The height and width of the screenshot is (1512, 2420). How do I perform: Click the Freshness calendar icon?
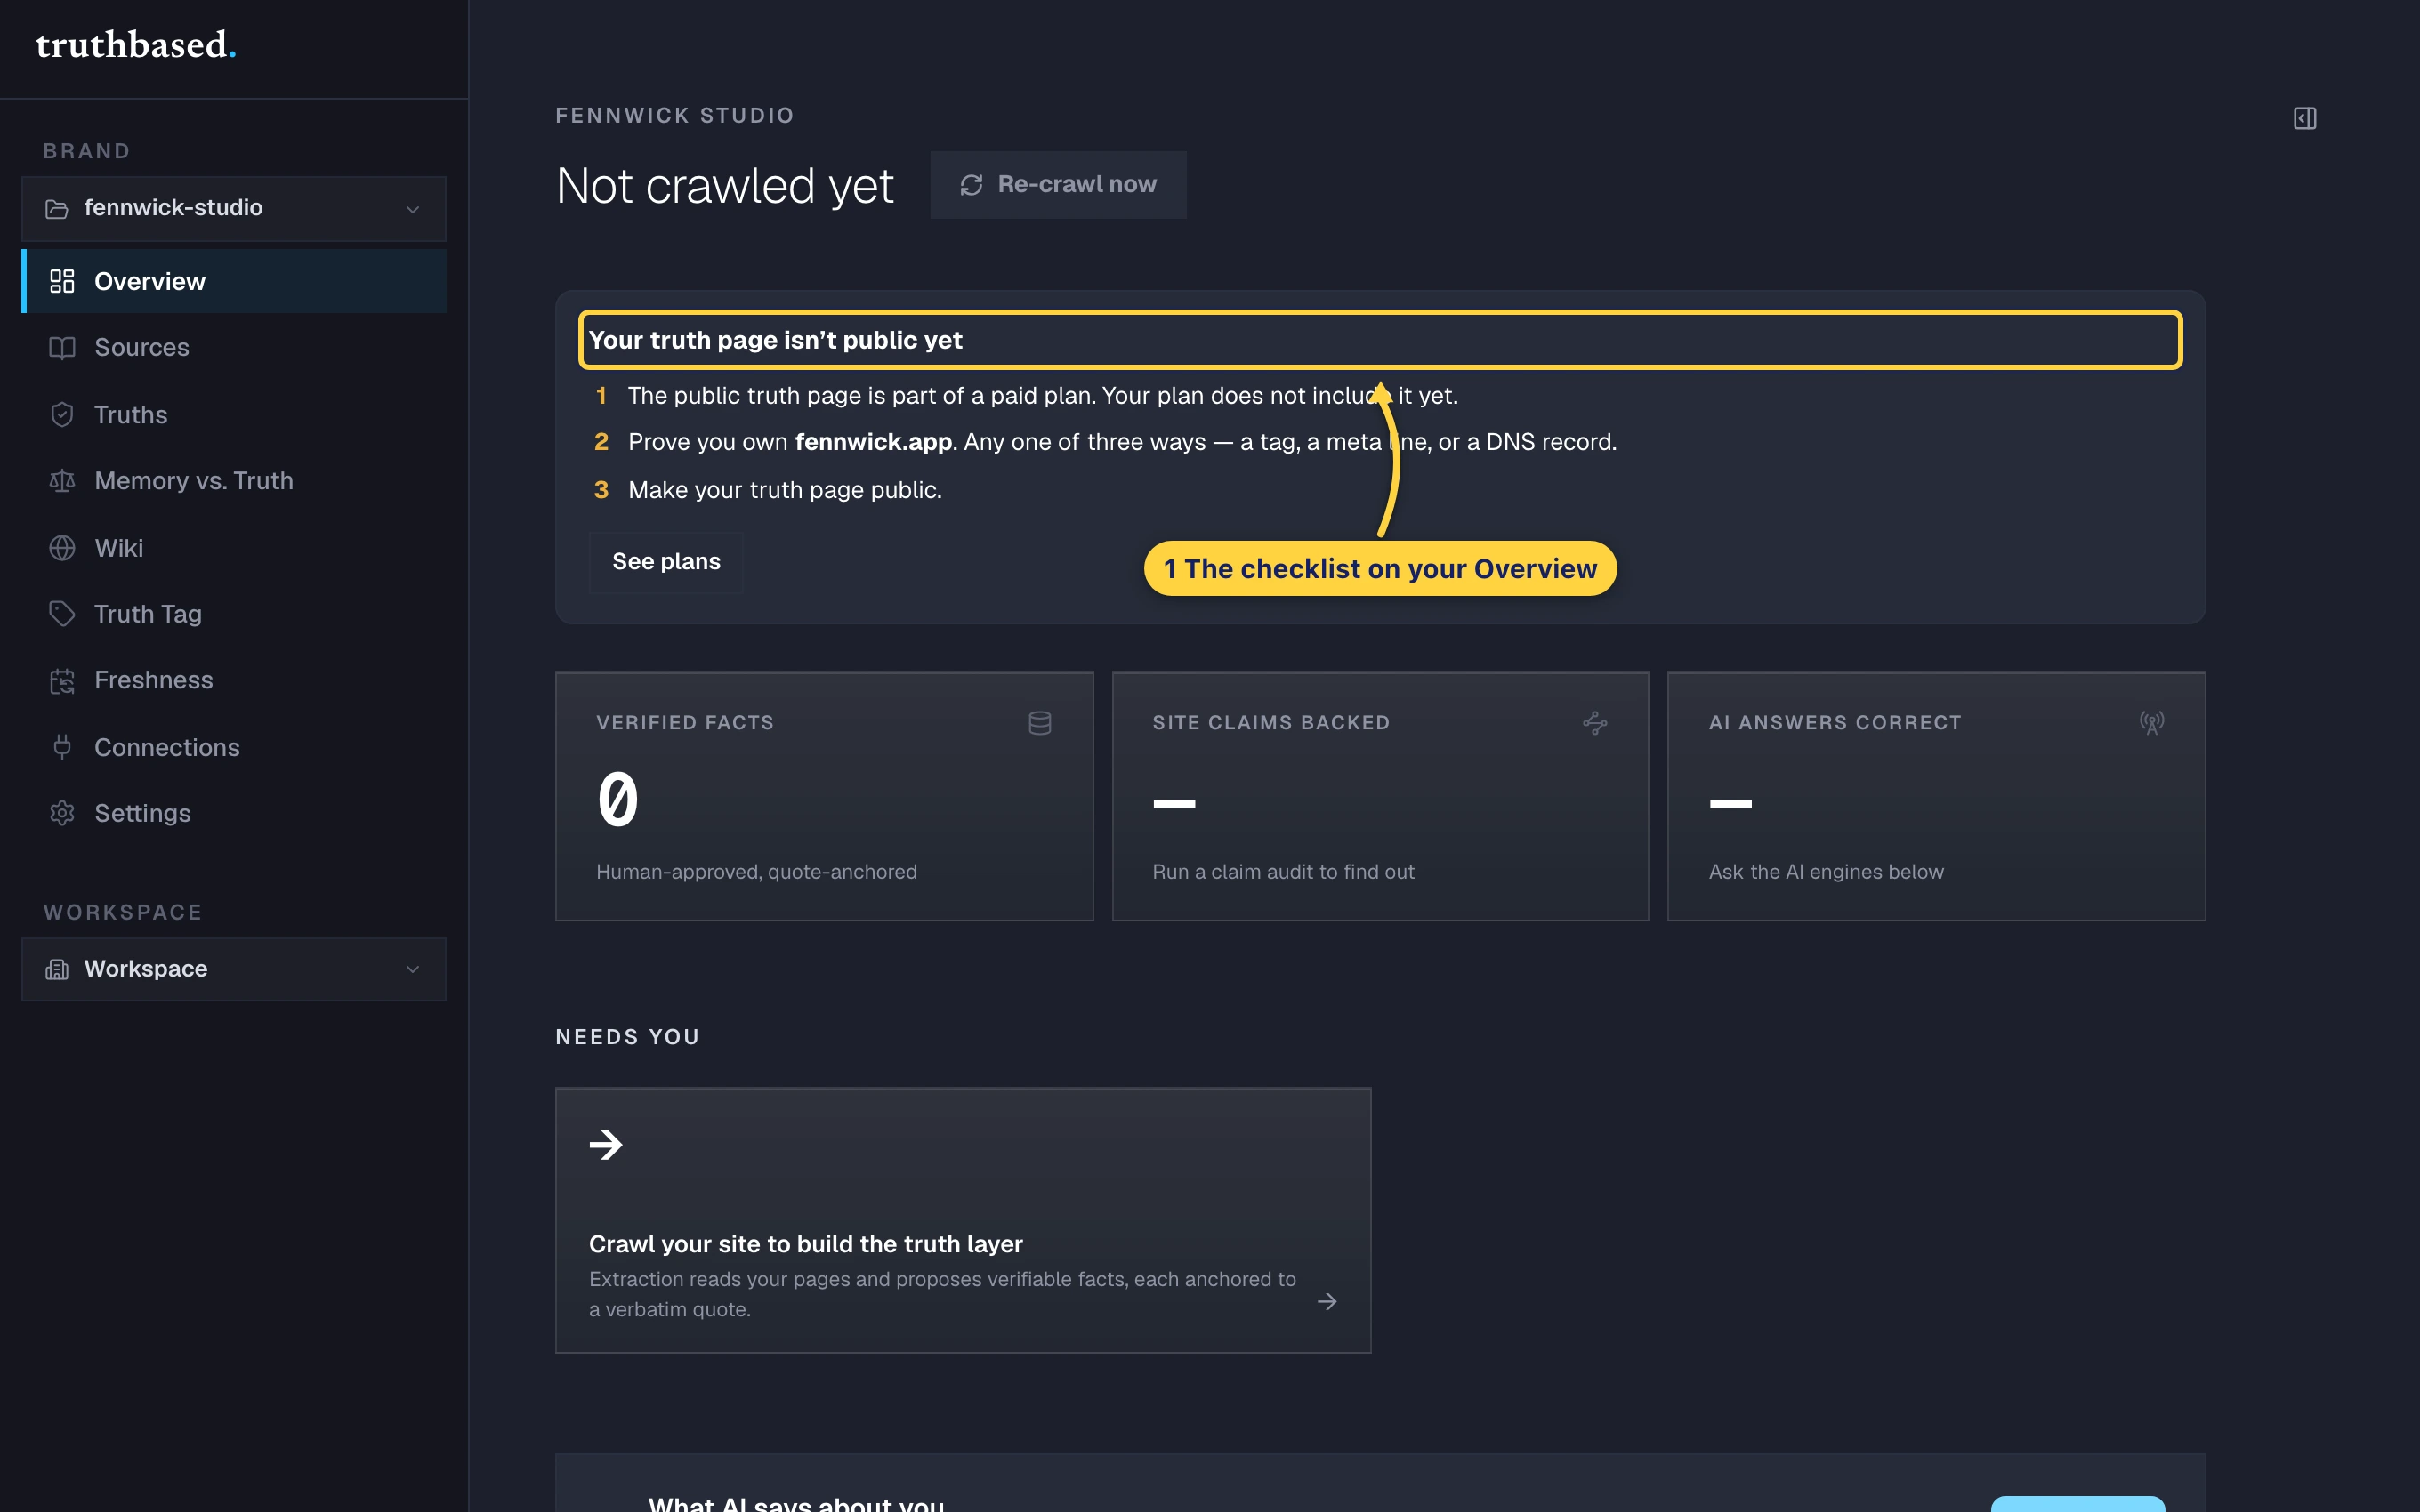pos(62,681)
